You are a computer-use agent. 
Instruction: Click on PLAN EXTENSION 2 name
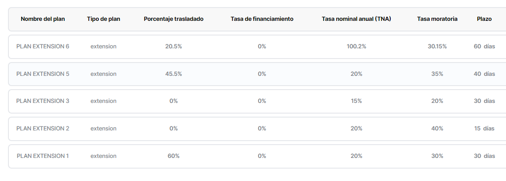43,129
